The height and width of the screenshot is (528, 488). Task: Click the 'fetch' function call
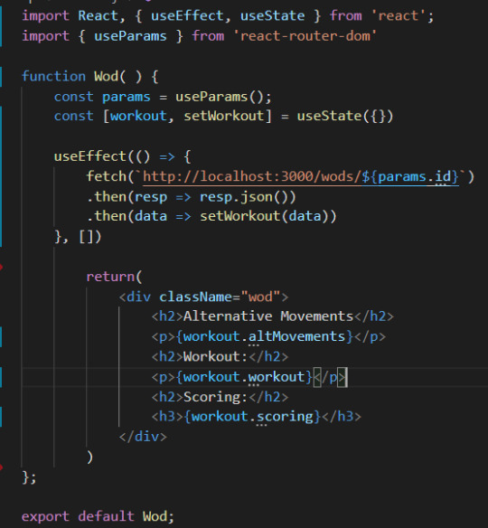click(x=106, y=177)
